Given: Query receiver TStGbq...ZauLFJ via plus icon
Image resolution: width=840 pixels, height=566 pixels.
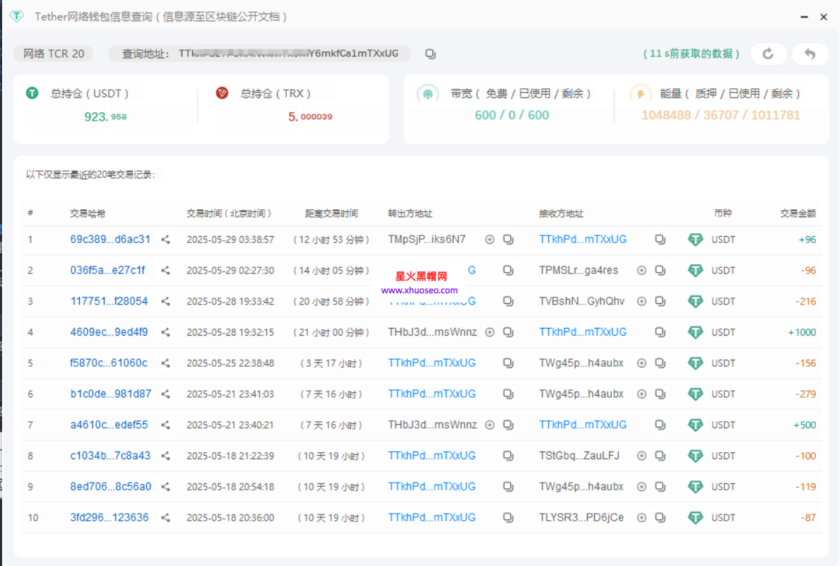Looking at the screenshot, I should 641,456.
